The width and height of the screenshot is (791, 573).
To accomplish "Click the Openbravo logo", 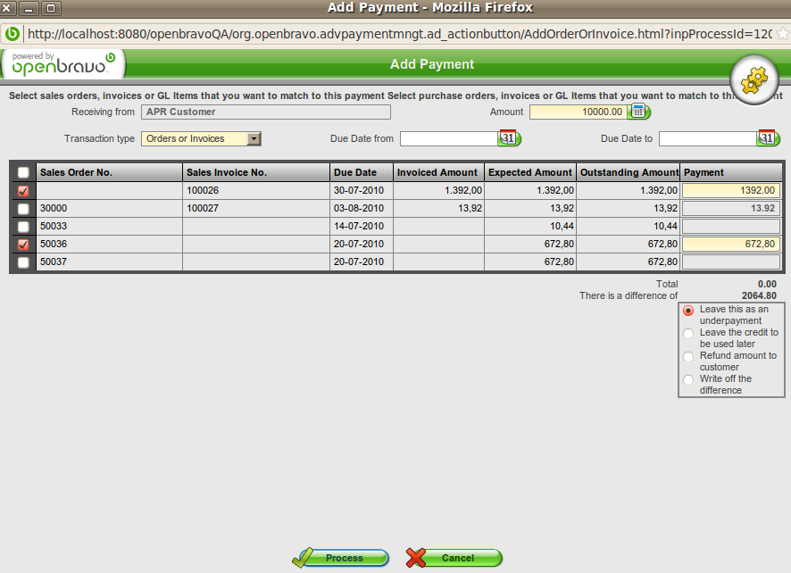I will pos(63,64).
